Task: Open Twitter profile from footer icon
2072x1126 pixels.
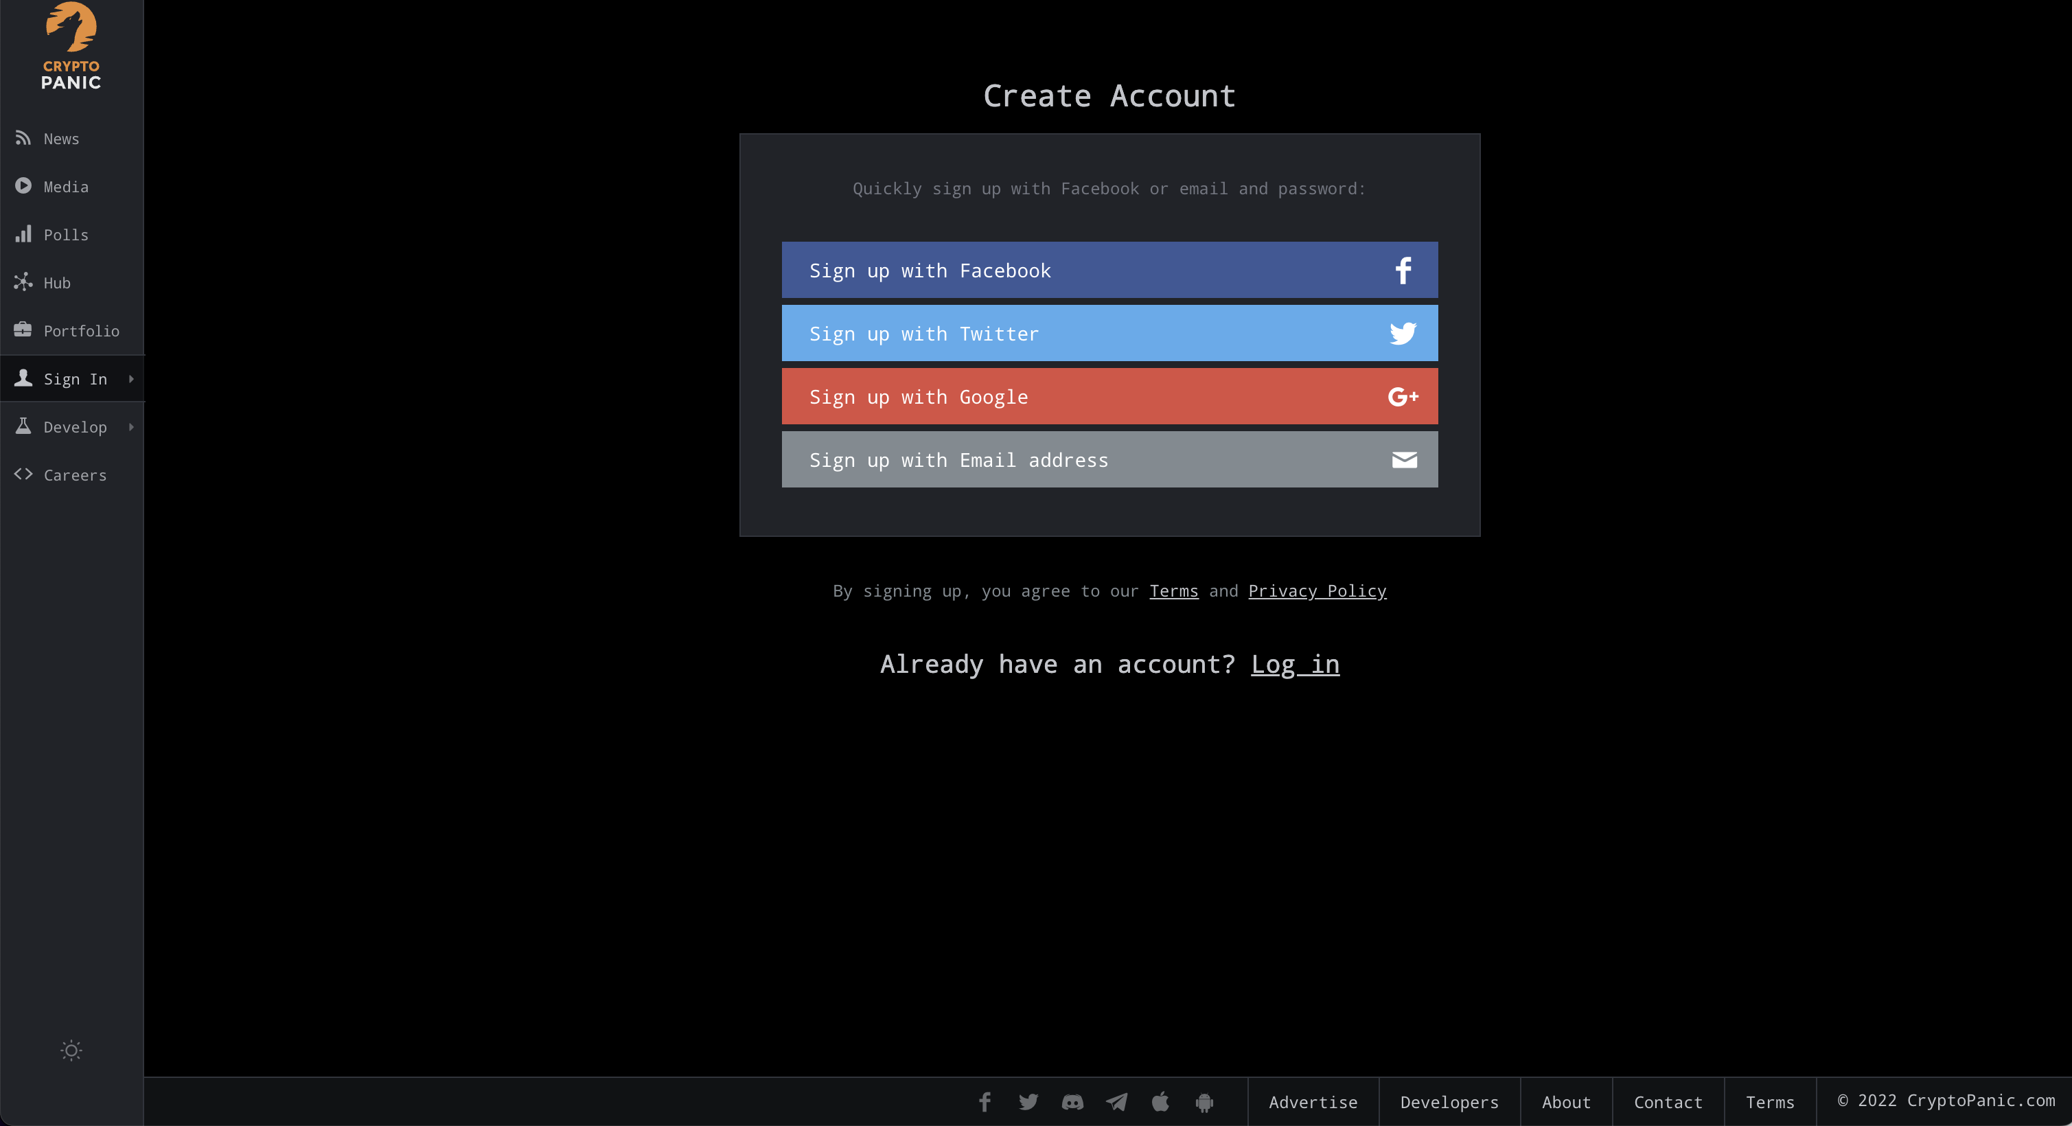Action: (x=1028, y=1102)
